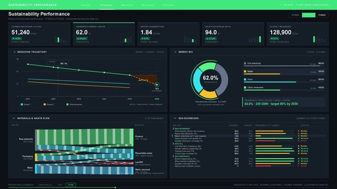Click the Governance section header in scorecard

click(x=182, y=156)
